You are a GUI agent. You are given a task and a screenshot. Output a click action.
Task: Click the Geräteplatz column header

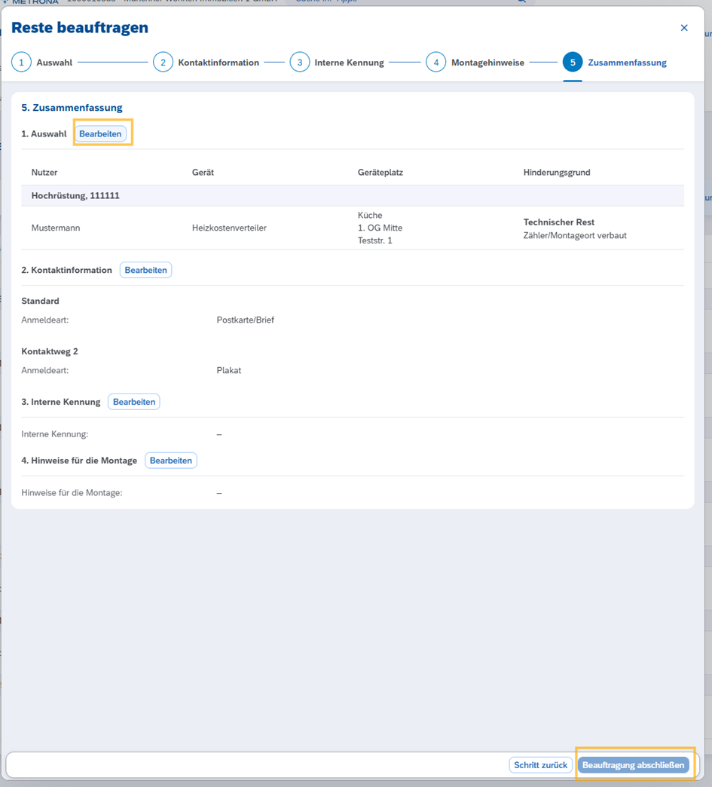(380, 173)
